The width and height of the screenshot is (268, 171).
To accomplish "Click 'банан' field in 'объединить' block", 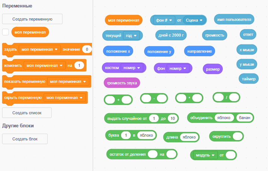I will pyautogui.click(x=244, y=118).
